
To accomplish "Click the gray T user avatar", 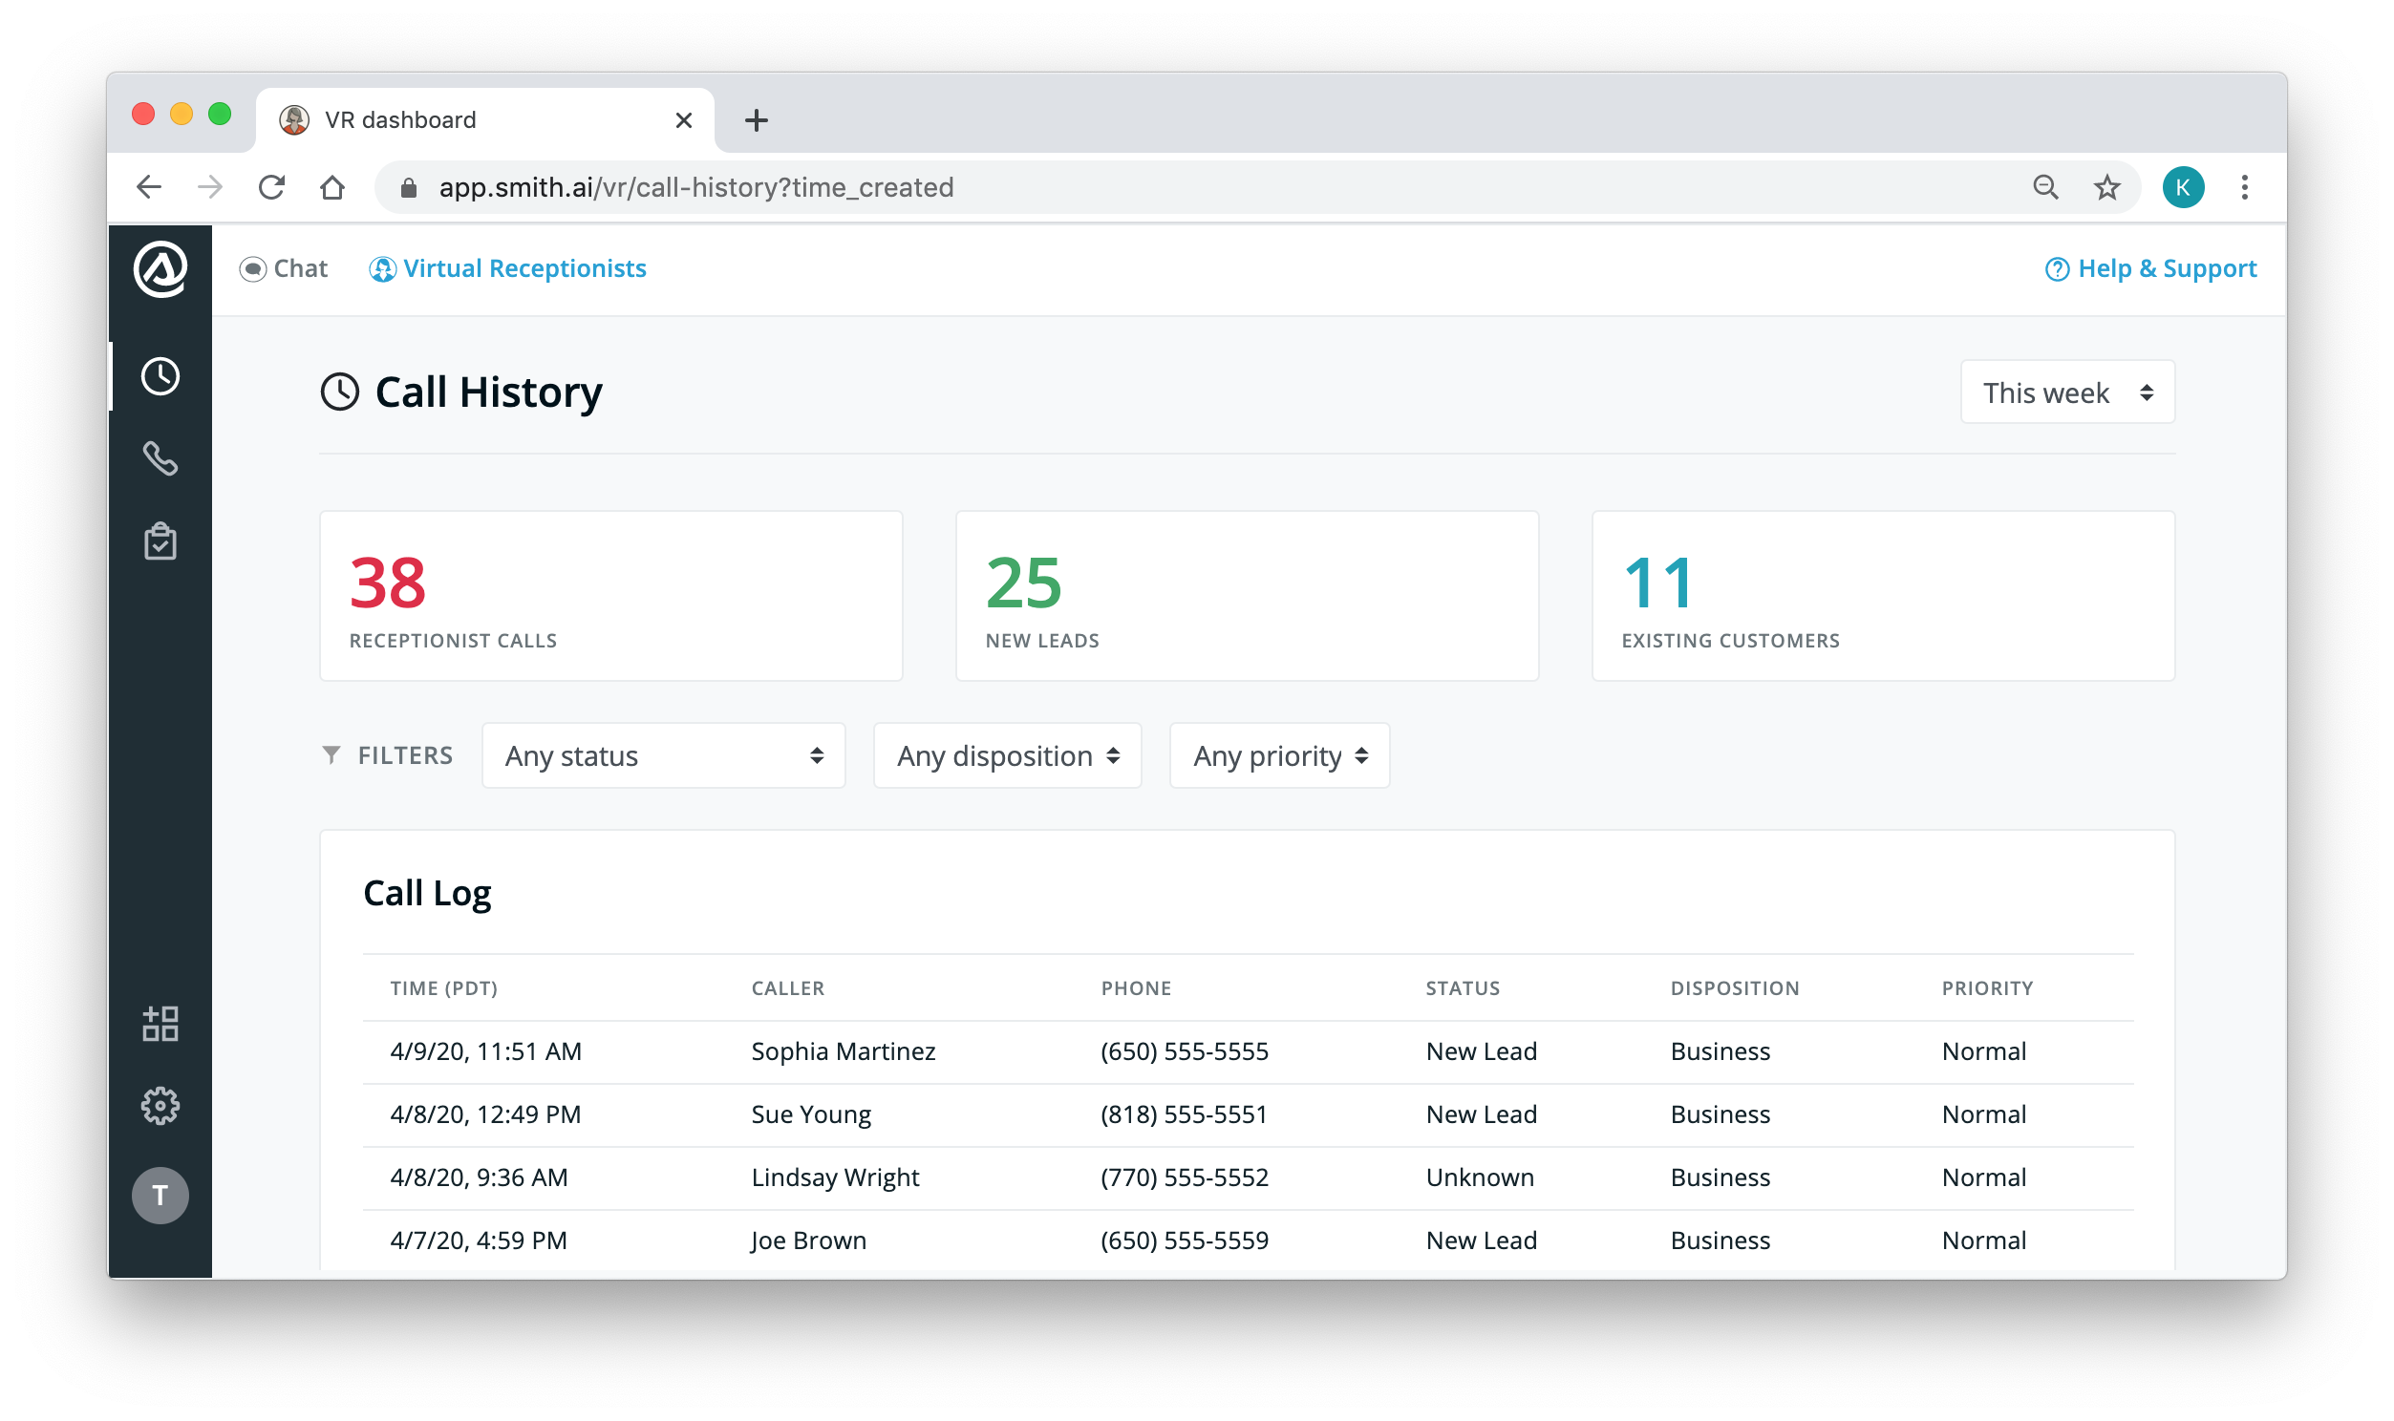I will click(160, 1195).
